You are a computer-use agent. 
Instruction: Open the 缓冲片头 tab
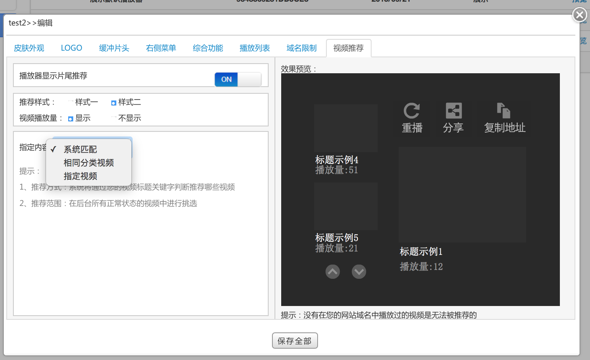tap(114, 48)
